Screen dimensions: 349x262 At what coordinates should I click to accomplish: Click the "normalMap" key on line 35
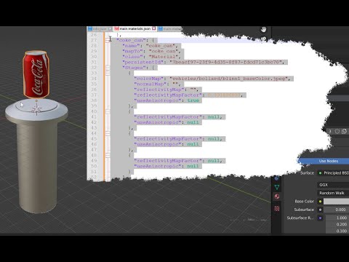pyautogui.click(x=151, y=84)
